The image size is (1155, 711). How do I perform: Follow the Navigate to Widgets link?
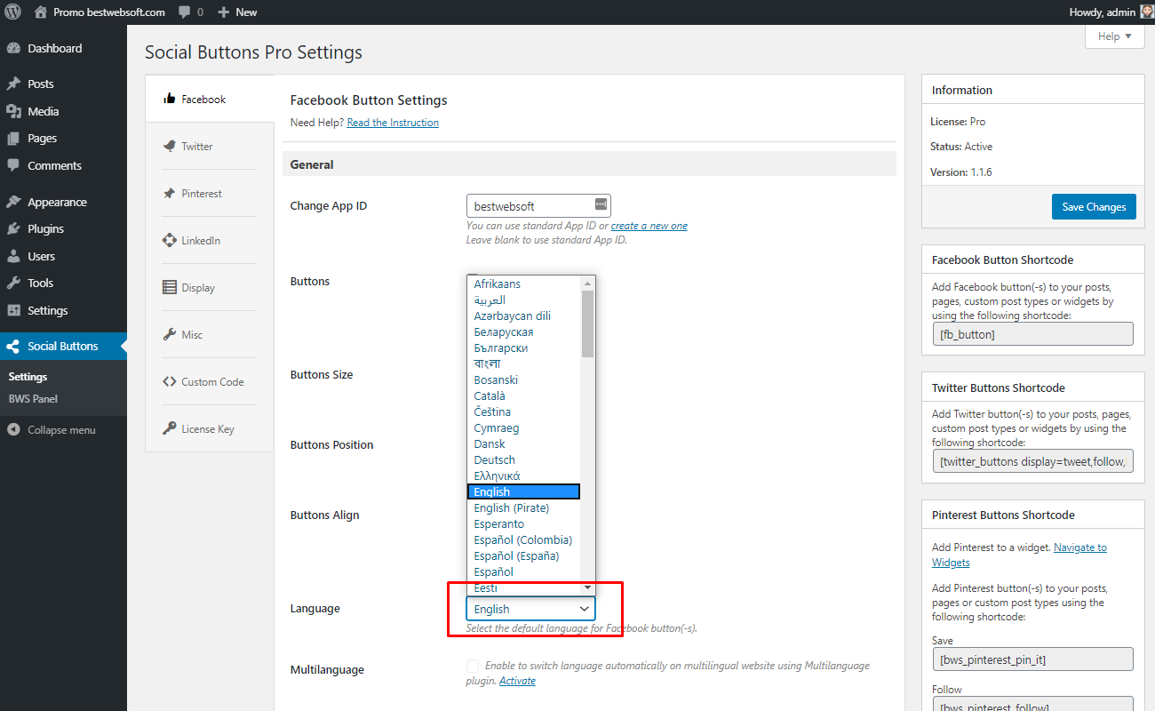tap(1019, 555)
